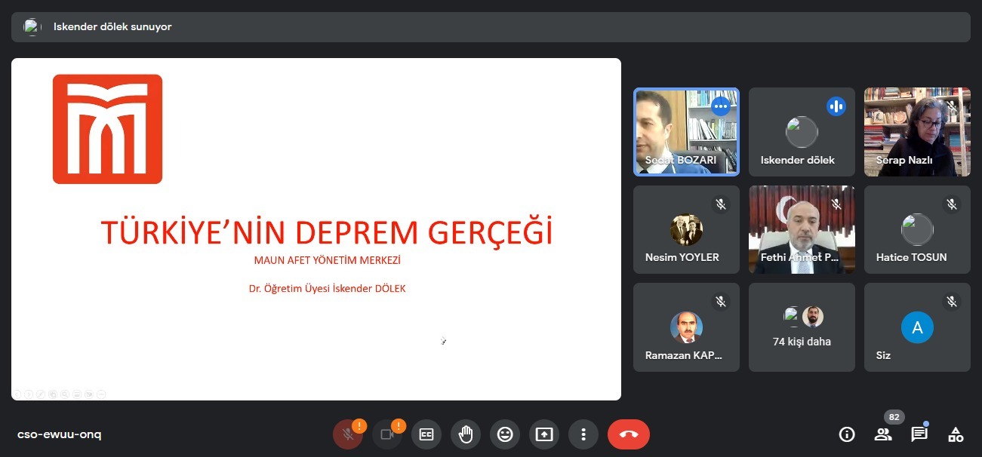Raise your hand in the meeting
The image size is (982, 457).
466,434
